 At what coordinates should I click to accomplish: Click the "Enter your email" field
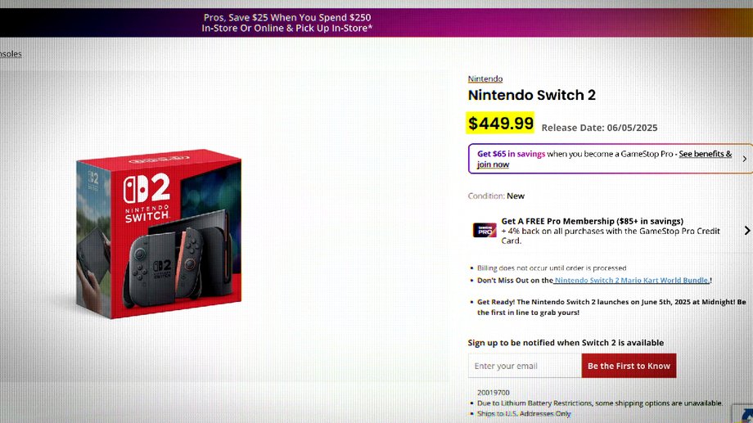click(x=525, y=366)
